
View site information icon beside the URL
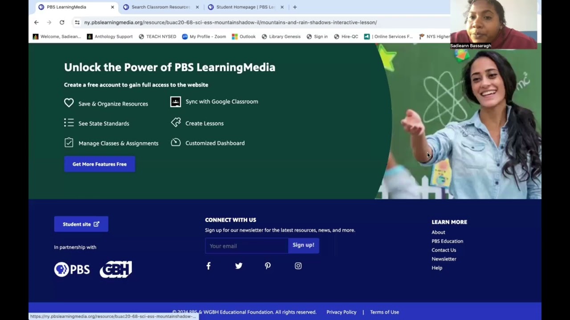point(77,22)
